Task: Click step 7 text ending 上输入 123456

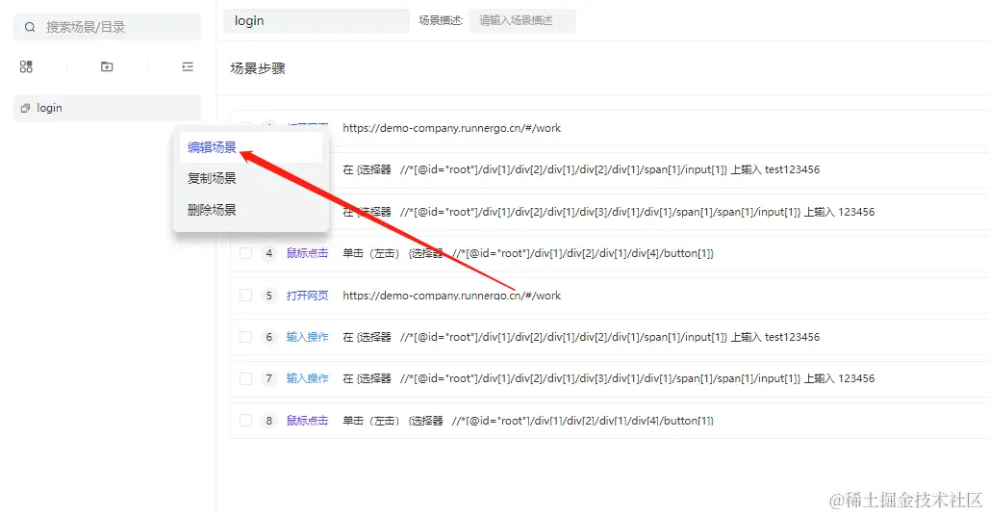Action: [x=609, y=378]
